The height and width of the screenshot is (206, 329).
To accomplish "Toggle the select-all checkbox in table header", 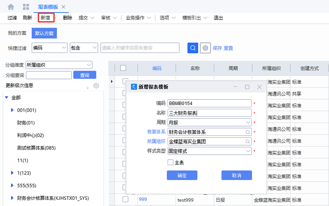I will 123,68.
